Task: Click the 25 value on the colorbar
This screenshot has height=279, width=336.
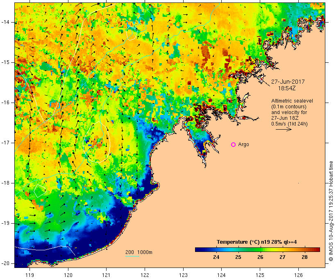Action: [238, 257]
